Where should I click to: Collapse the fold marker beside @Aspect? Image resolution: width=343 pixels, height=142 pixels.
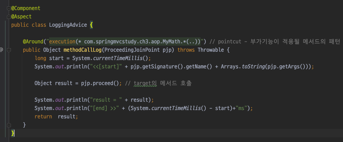pos(9,17)
